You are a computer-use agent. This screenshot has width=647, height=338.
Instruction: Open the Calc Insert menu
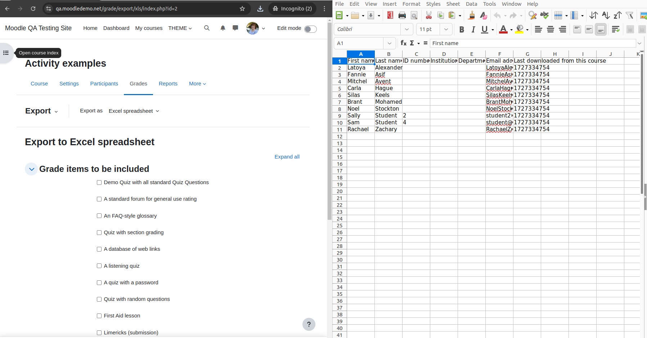tap(390, 4)
